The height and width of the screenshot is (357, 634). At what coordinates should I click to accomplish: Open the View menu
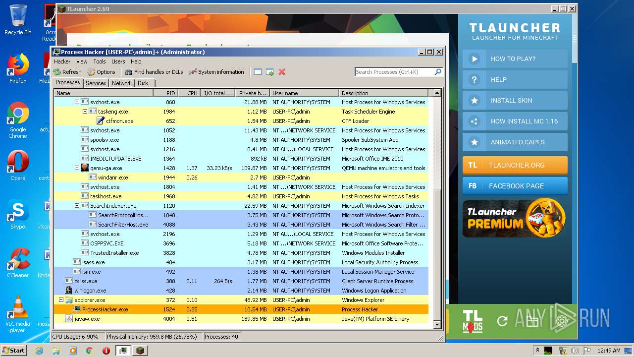(82, 61)
